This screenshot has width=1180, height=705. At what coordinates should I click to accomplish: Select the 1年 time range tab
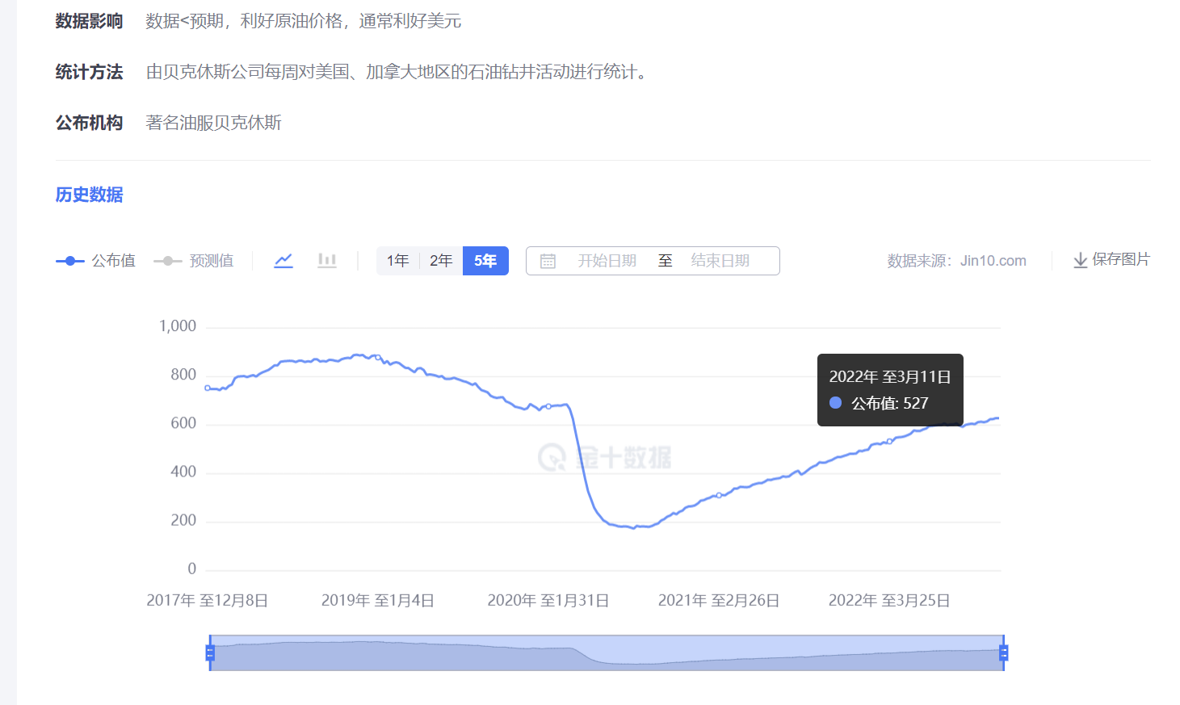coord(397,261)
